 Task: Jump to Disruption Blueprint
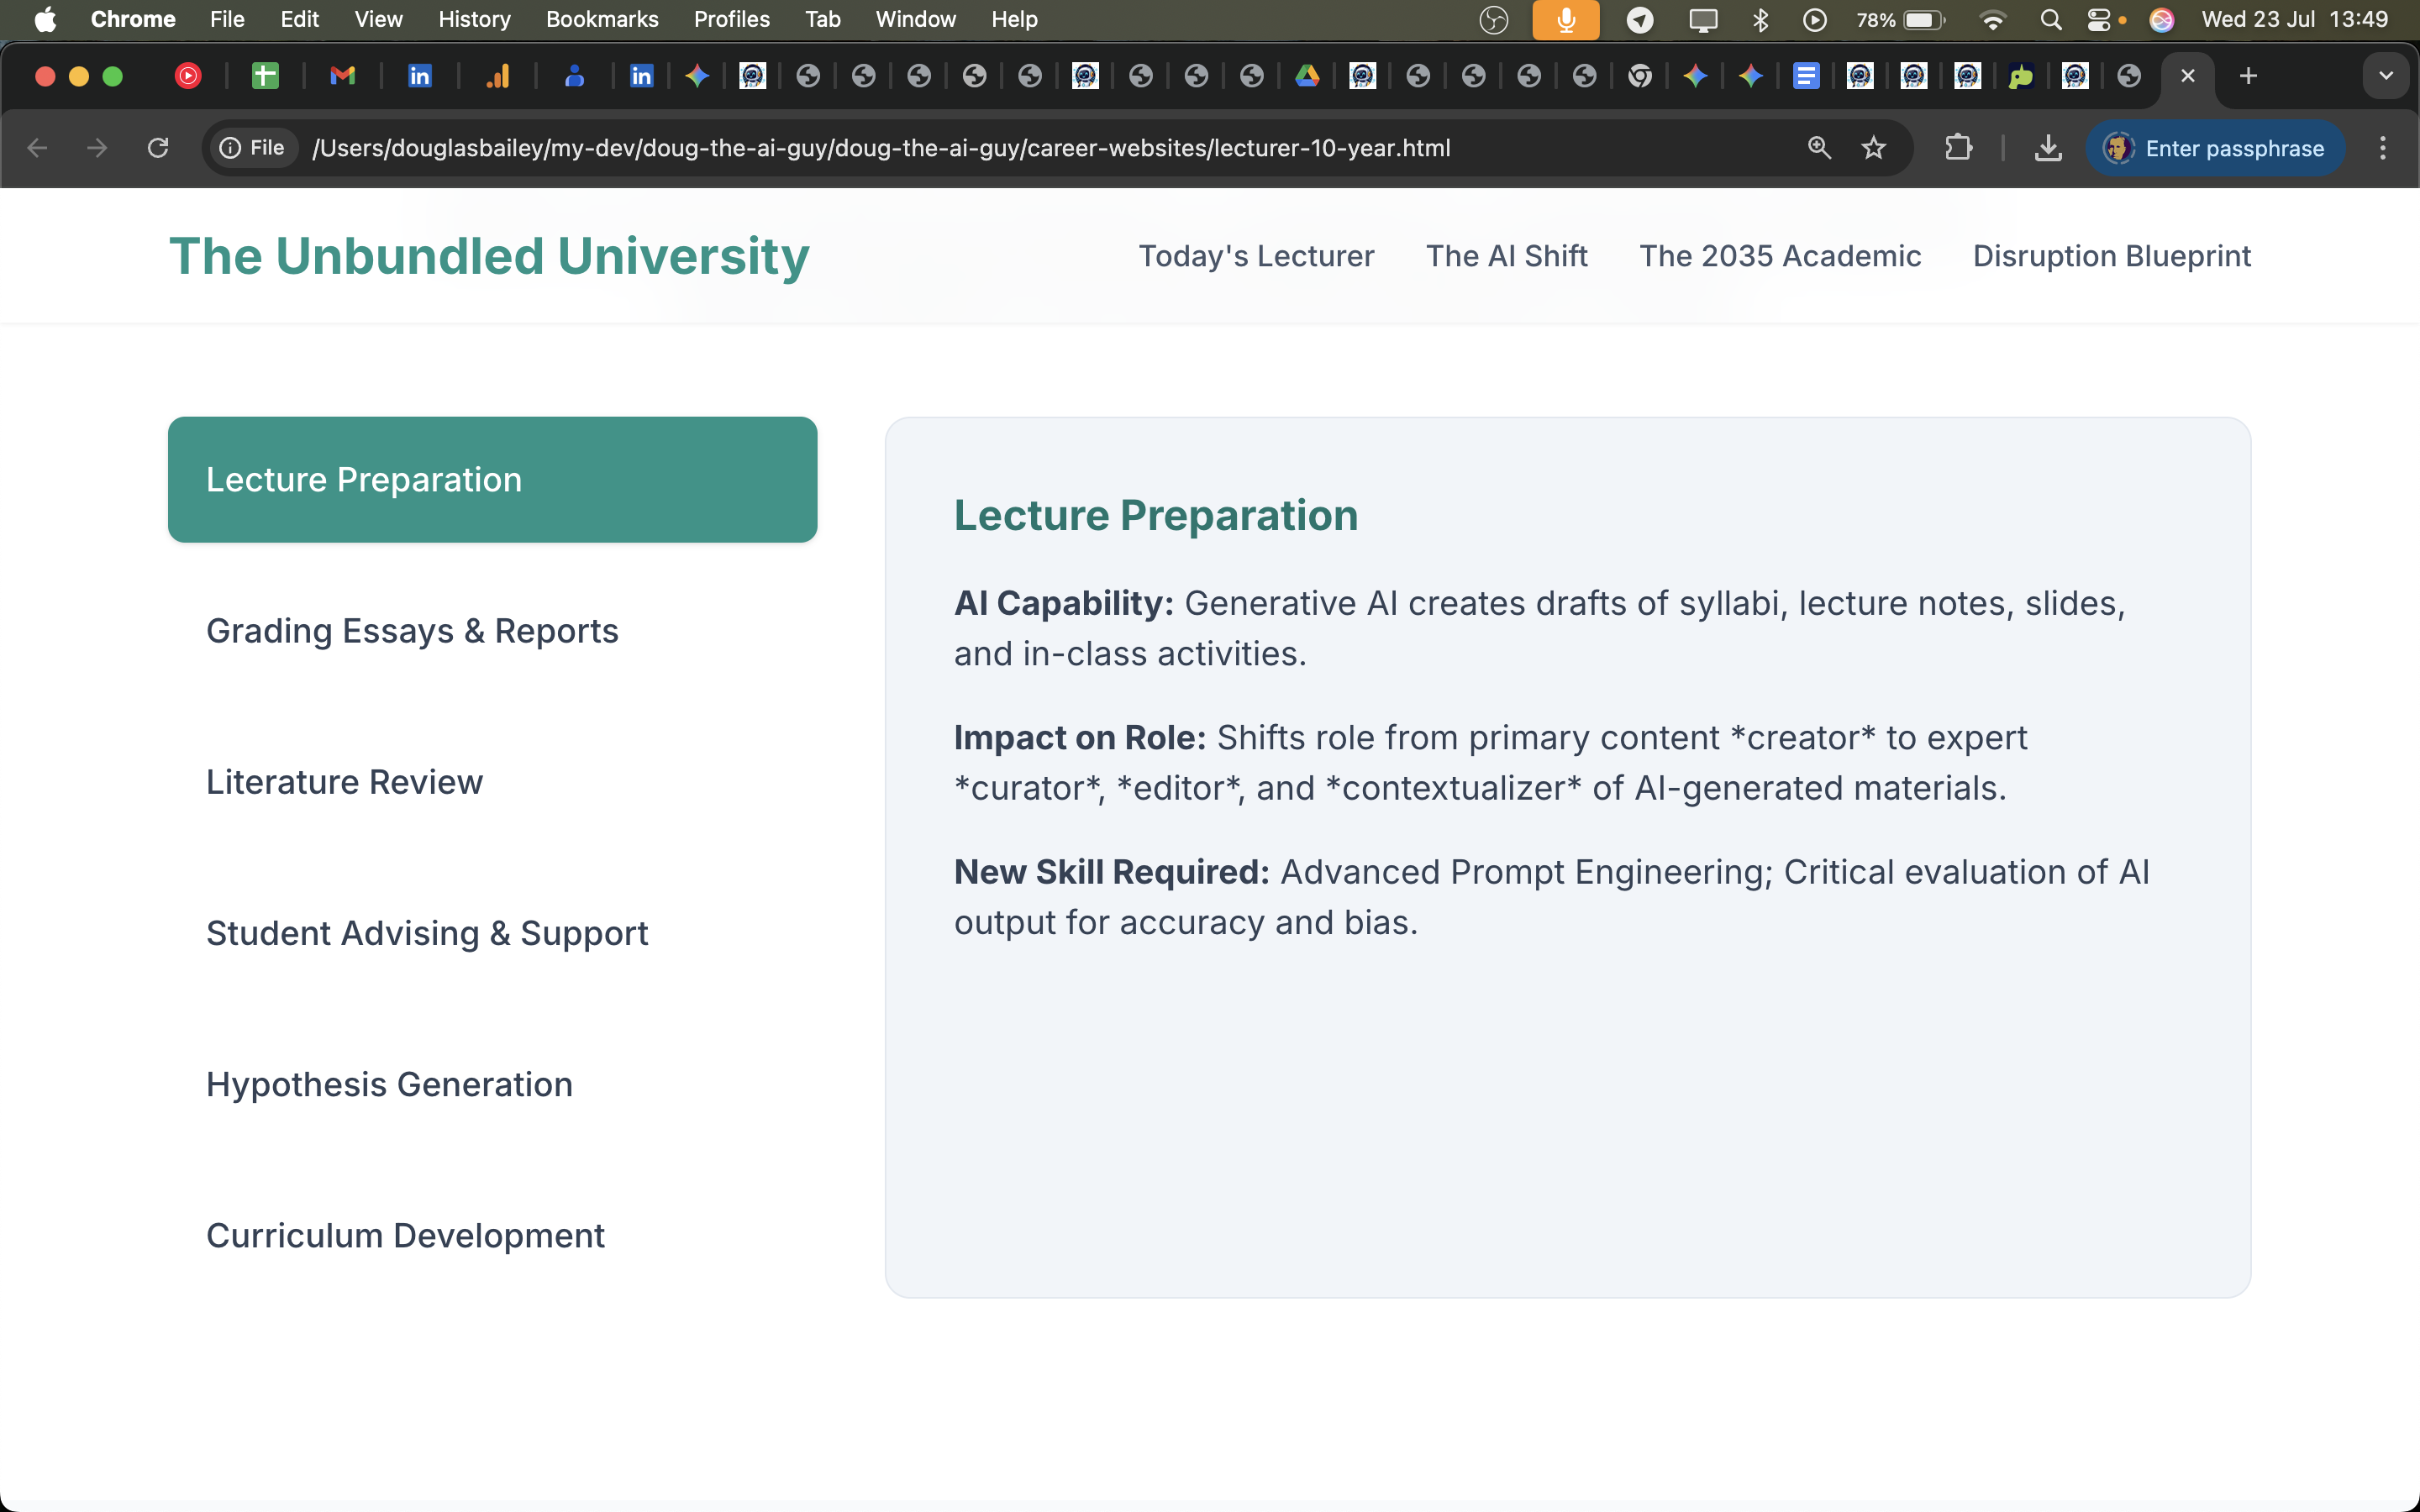pyautogui.click(x=2112, y=256)
